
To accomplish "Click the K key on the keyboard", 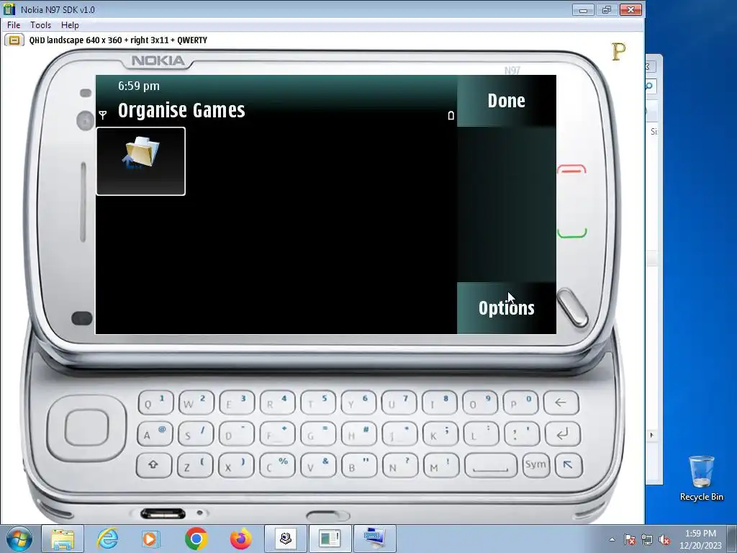I will click(440, 433).
